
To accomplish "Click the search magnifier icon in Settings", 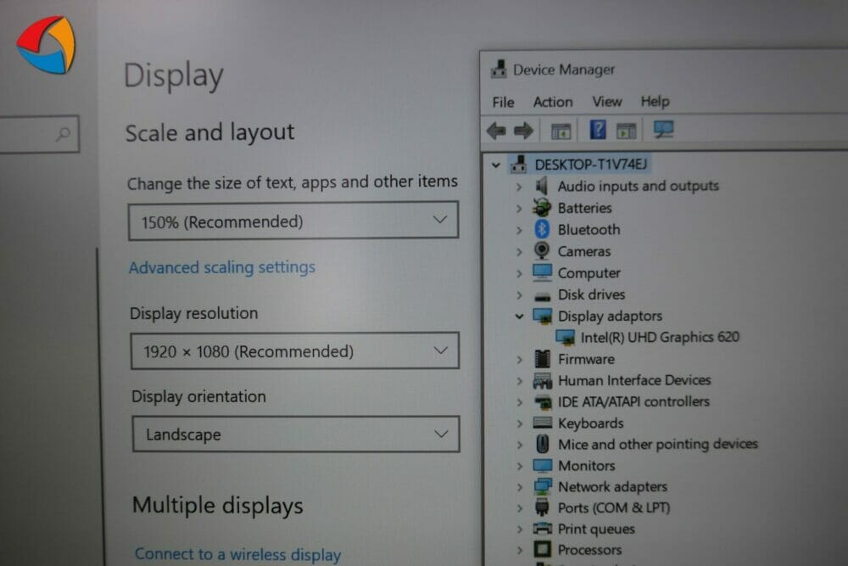I will (64, 134).
